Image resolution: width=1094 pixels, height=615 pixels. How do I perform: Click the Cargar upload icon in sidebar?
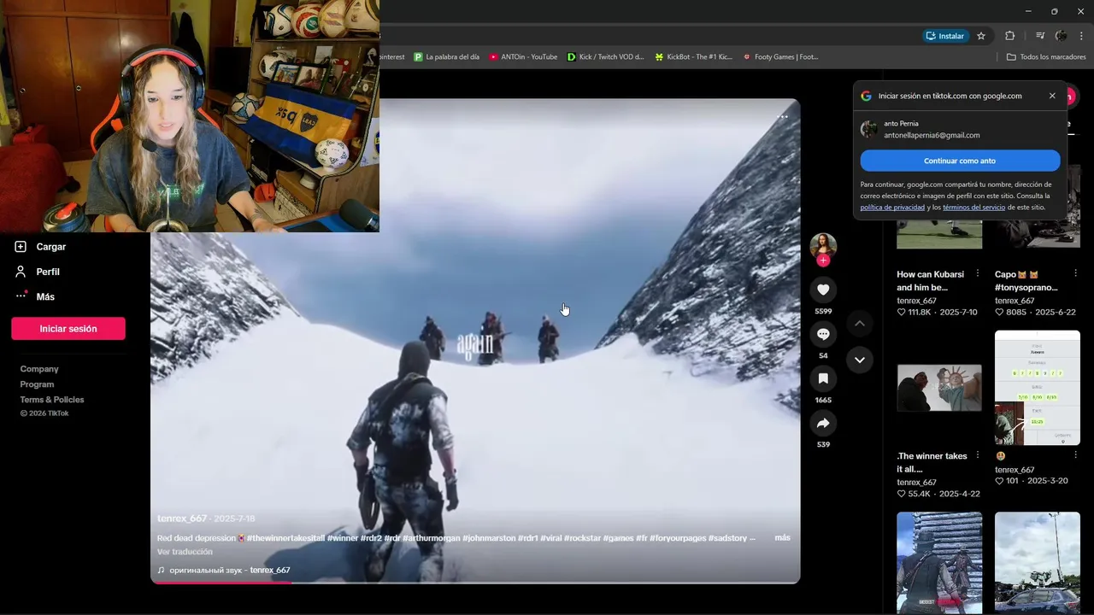(x=21, y=247)
